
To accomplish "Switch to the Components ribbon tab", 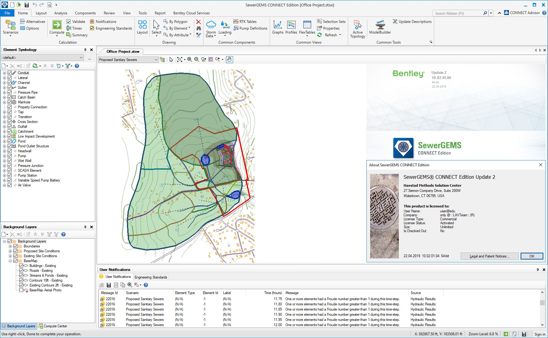I will coord(85,13).
